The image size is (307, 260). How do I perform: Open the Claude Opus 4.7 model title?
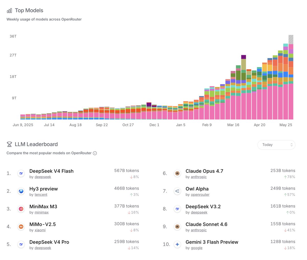tap(204, 171)
